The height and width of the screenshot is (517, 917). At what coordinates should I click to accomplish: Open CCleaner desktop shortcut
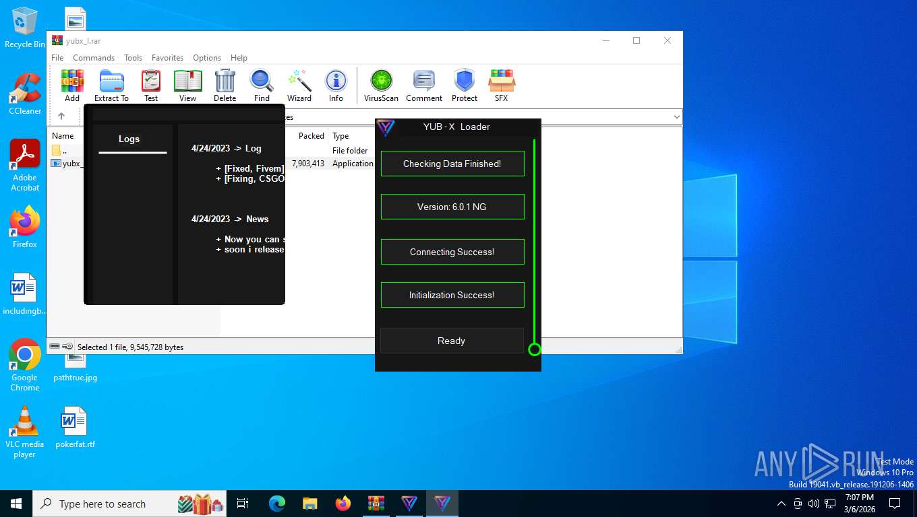pos(25,95)
